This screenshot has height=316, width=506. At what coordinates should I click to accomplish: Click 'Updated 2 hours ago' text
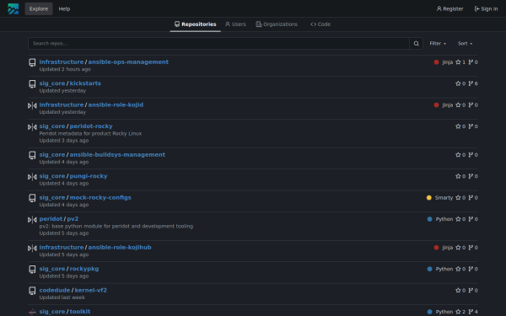coord(65,69)
